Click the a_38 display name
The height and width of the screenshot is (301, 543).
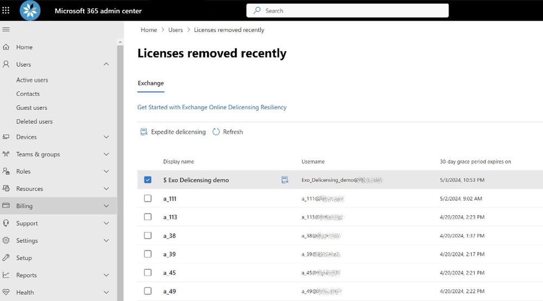(170, 236)
